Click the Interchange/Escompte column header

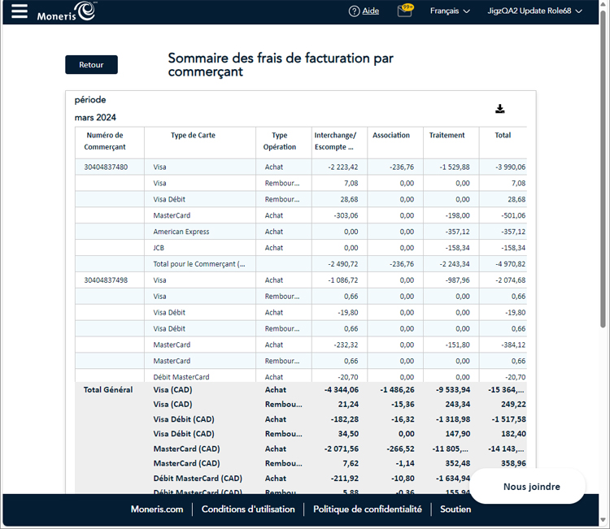(335, 141)
